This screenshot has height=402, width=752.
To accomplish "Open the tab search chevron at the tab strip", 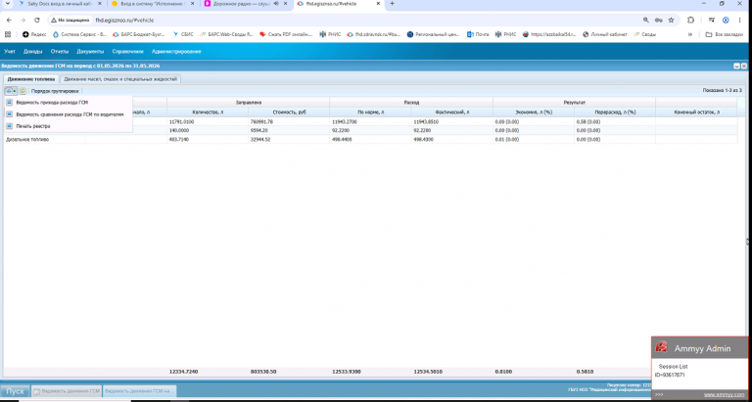I will (x=7, y=3).
